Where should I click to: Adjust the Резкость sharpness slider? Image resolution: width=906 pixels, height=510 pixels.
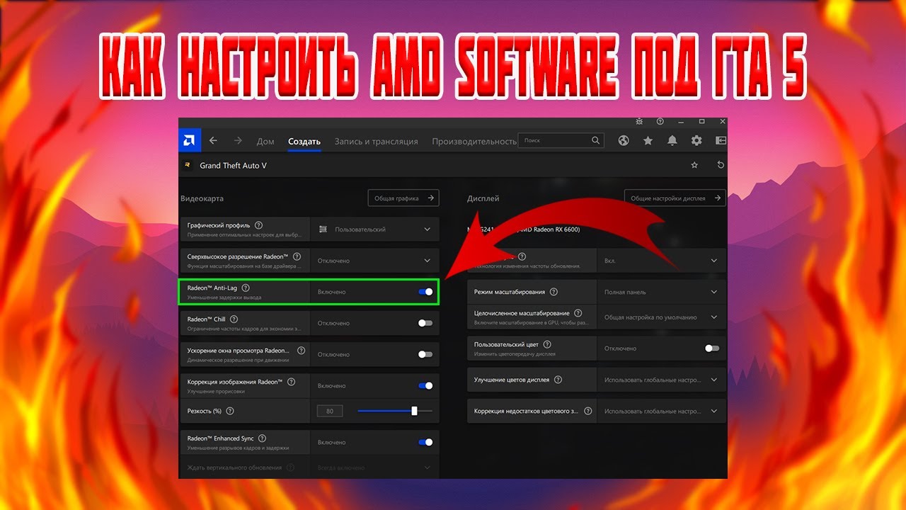pos(395,411)
